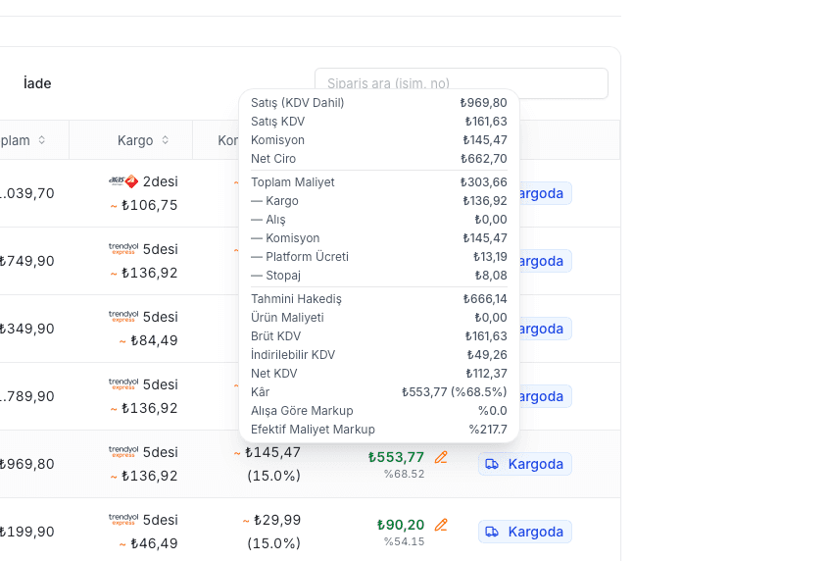827x561 pixels.
Task: Click Kargoda status in .039,70 row
Action: coord(546,193)
